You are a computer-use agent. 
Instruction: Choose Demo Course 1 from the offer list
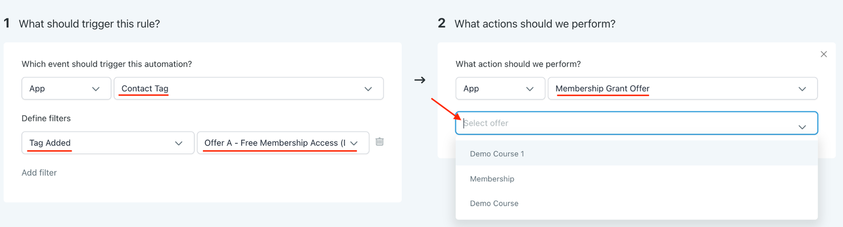tap(497, 154)
